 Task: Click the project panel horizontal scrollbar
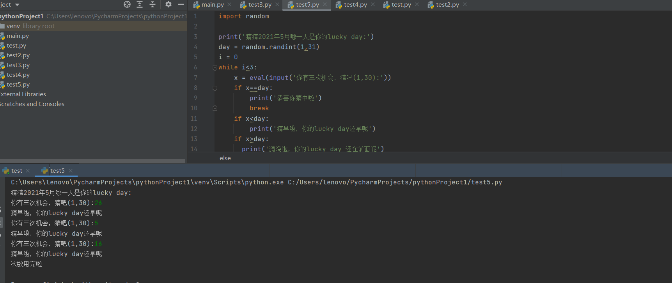(92, 161)
